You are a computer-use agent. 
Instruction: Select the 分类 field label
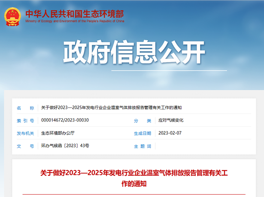142,121
